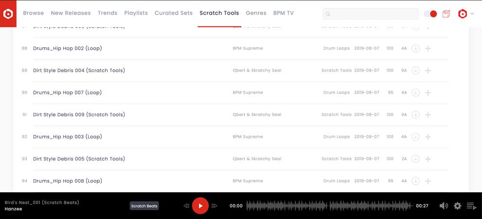
Task: Download Drums_Hip Hop 007 (Loop)
Action: click(416, 93)
